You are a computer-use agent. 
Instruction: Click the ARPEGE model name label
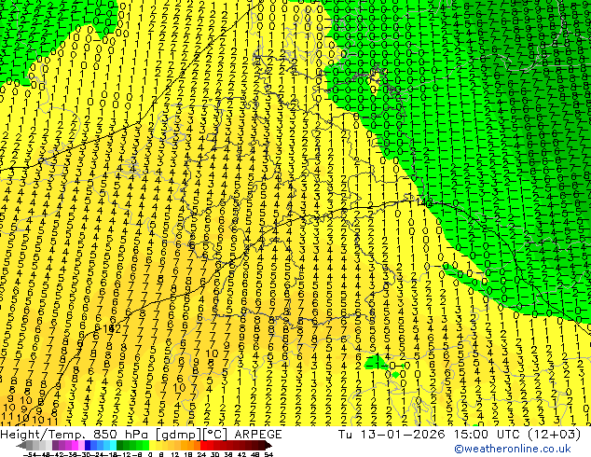point(258,434)
